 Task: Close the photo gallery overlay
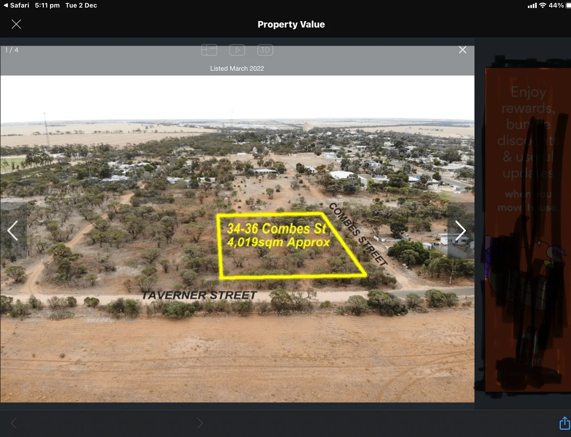[463, 50]
